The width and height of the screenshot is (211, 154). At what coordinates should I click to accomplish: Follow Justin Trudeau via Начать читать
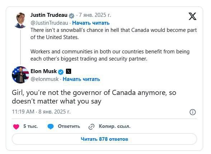click(91, 23)
